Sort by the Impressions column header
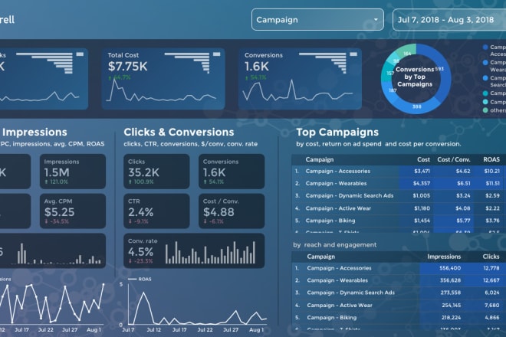506x337 pixels. [x=444, y=257]
